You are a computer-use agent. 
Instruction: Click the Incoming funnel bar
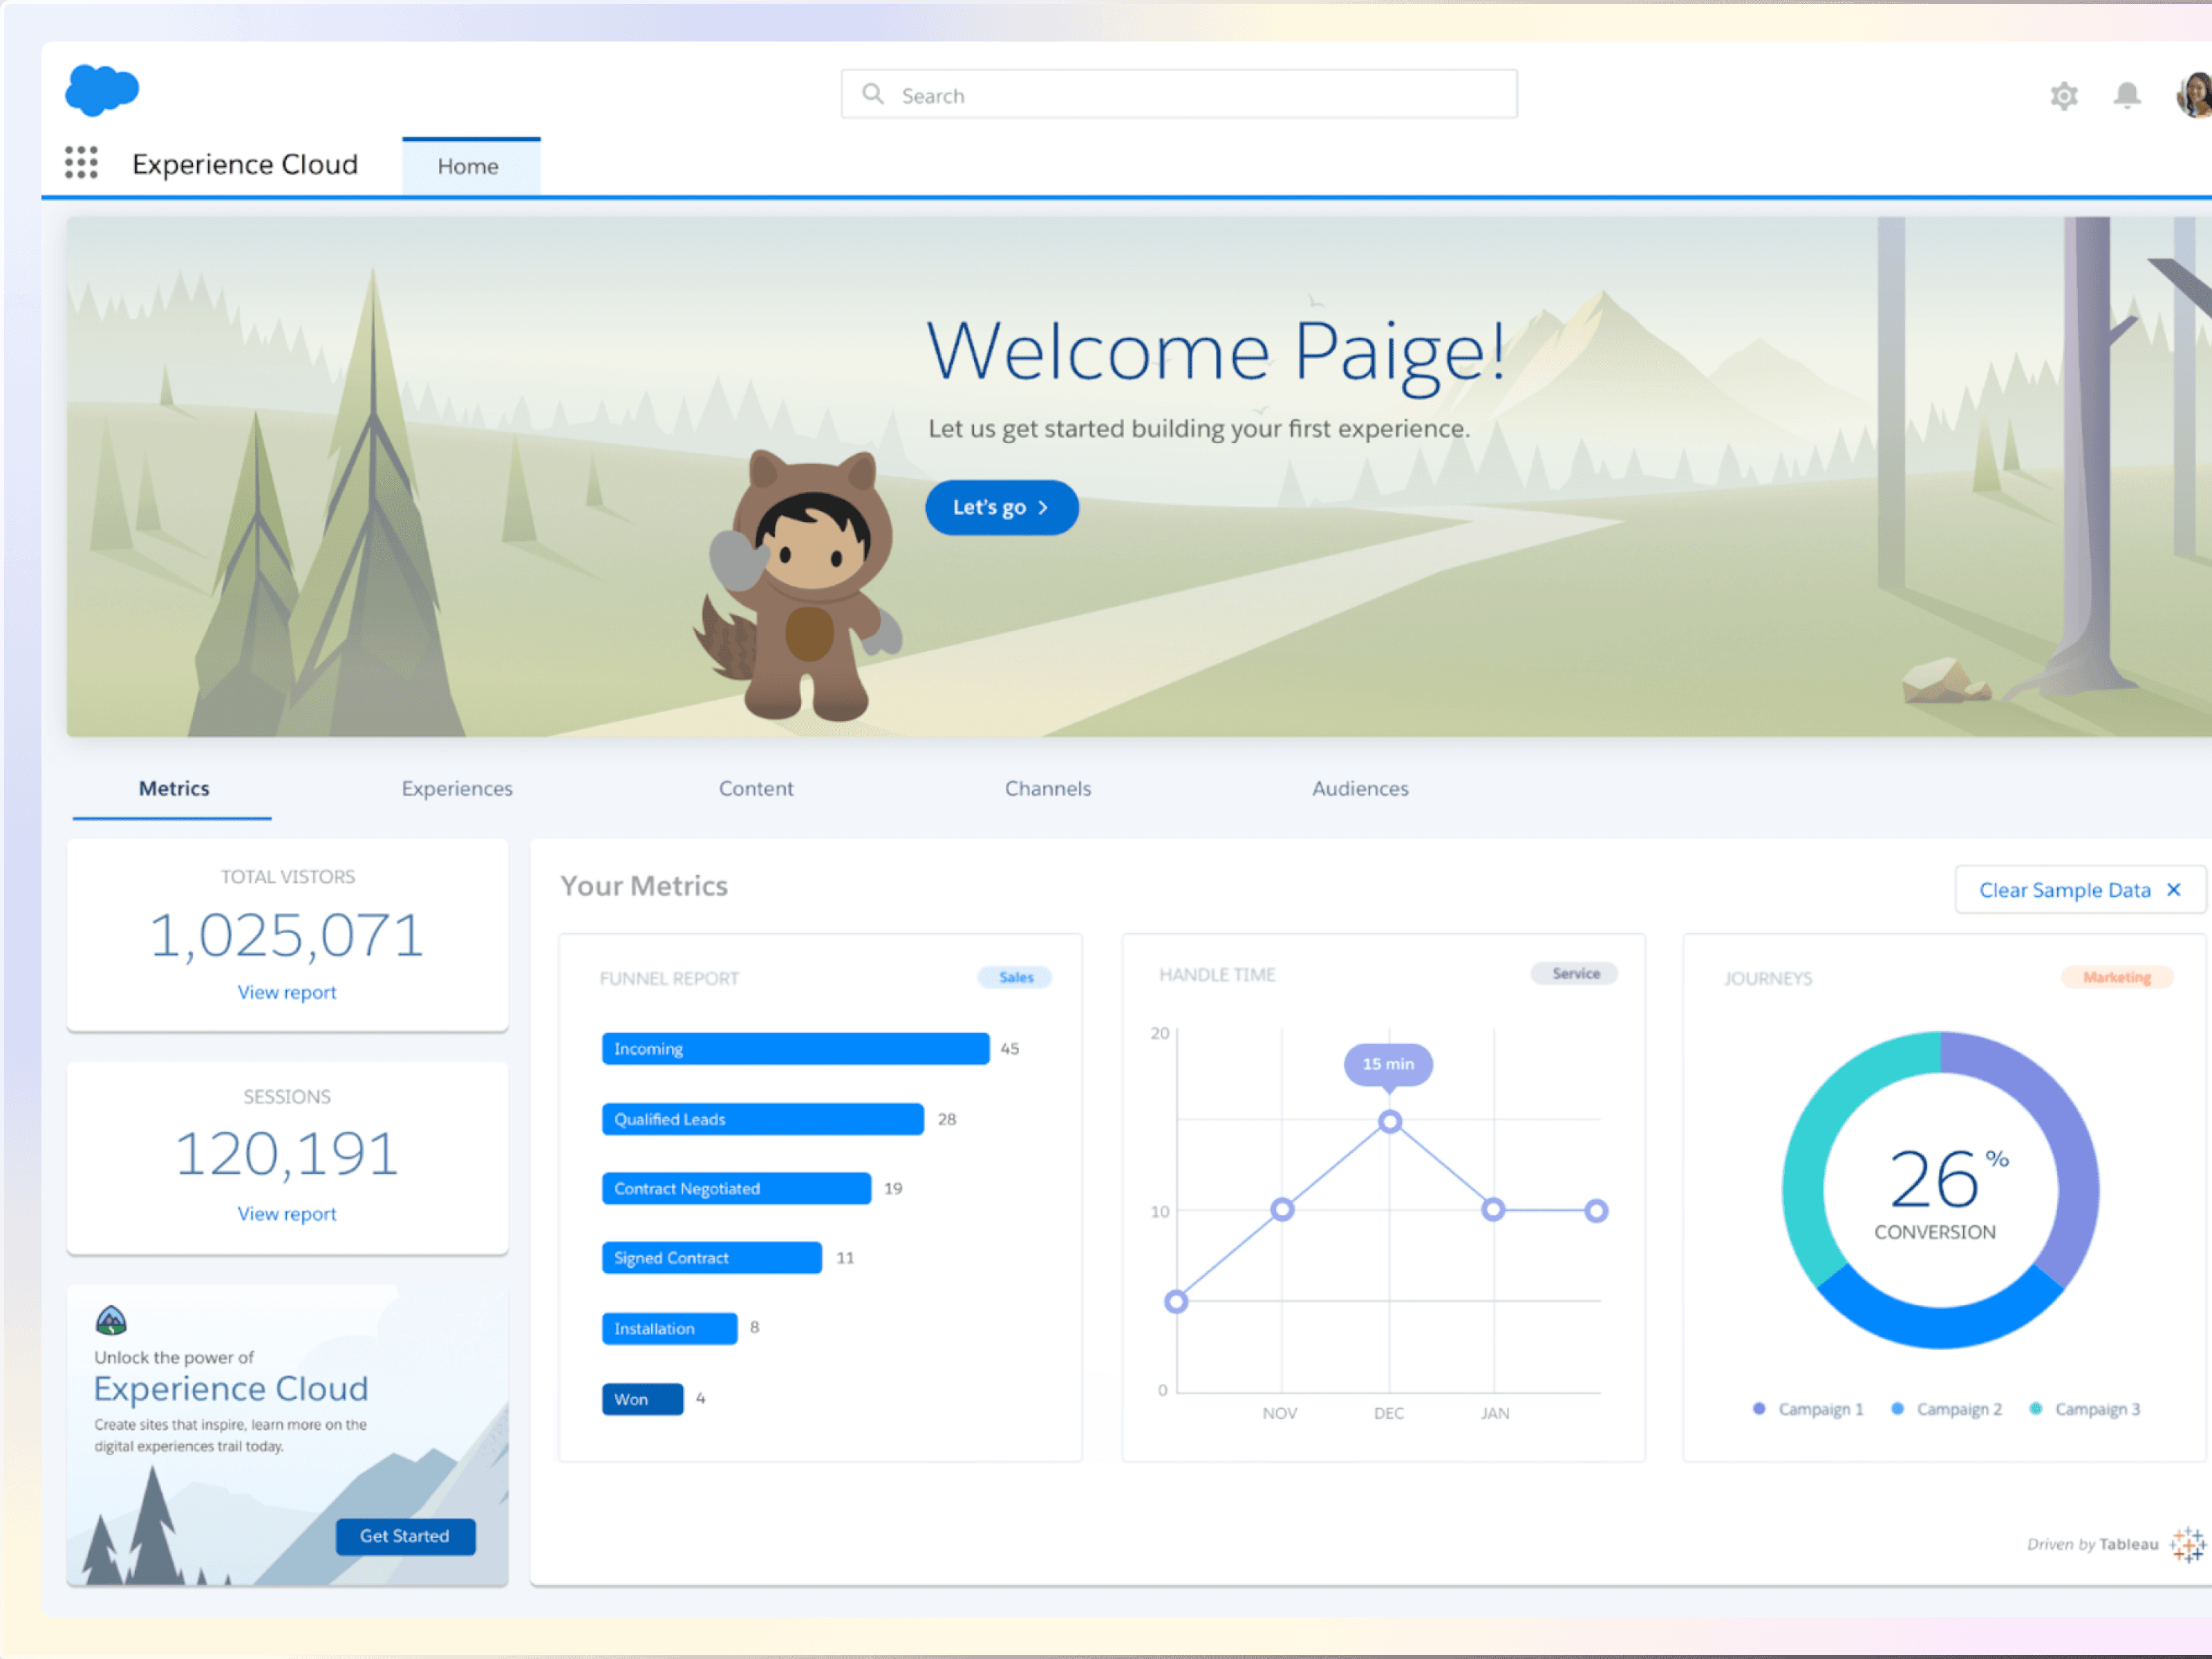795,1048
